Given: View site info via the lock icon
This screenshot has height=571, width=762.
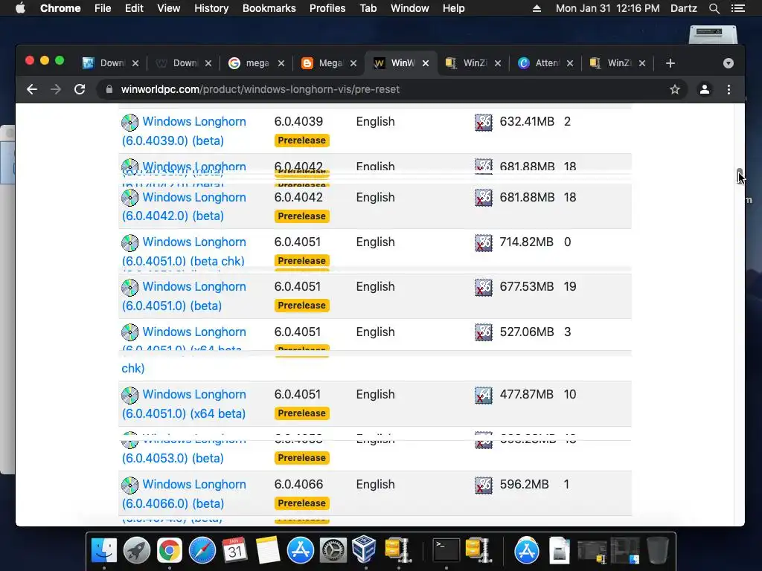Looking at the screenshot, I should coord(109,89).
